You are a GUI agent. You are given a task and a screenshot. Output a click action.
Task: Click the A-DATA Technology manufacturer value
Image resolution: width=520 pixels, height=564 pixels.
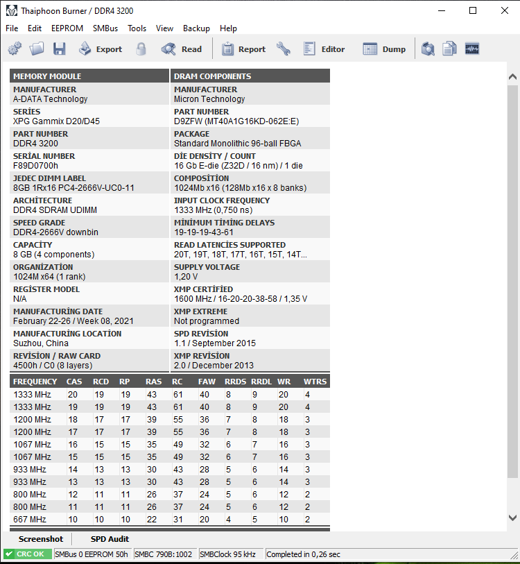coord(51,99)
